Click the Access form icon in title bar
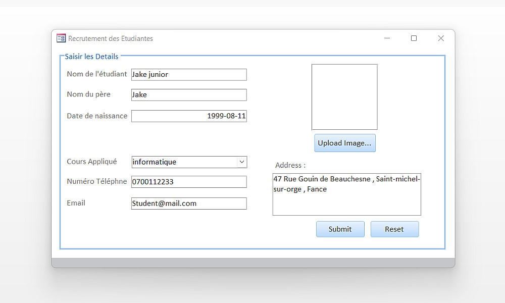Image resolution: width=505 pixels, height=303 pixels. point(61,38)
